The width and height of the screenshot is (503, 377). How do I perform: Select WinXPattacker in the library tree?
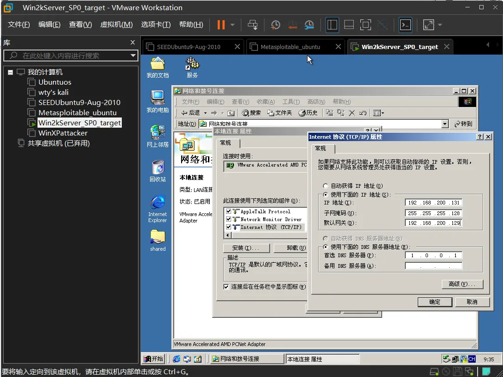pyautogui.click(x=63, y=133)
